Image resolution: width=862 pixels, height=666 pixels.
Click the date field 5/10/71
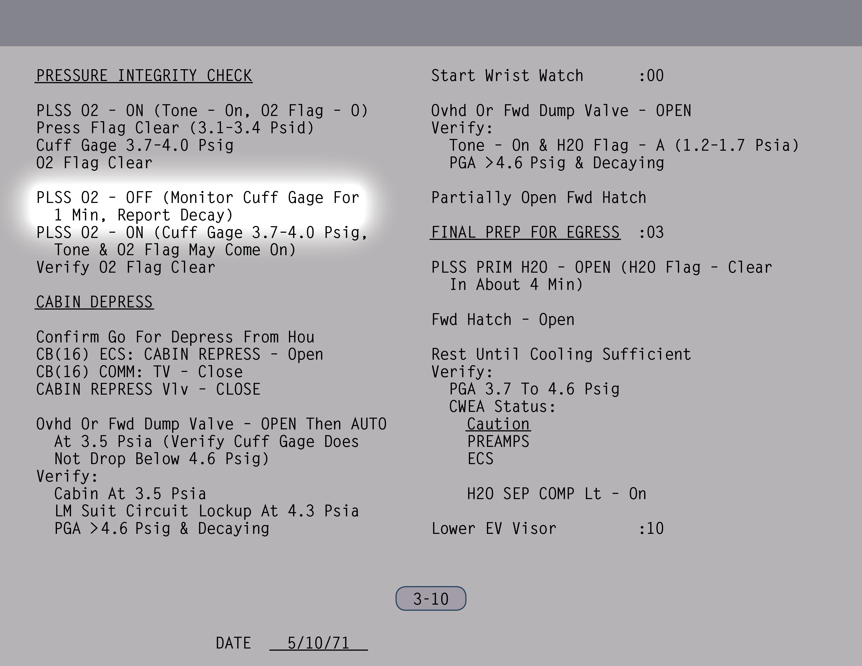pyautogui.click(x=318, y=643)
